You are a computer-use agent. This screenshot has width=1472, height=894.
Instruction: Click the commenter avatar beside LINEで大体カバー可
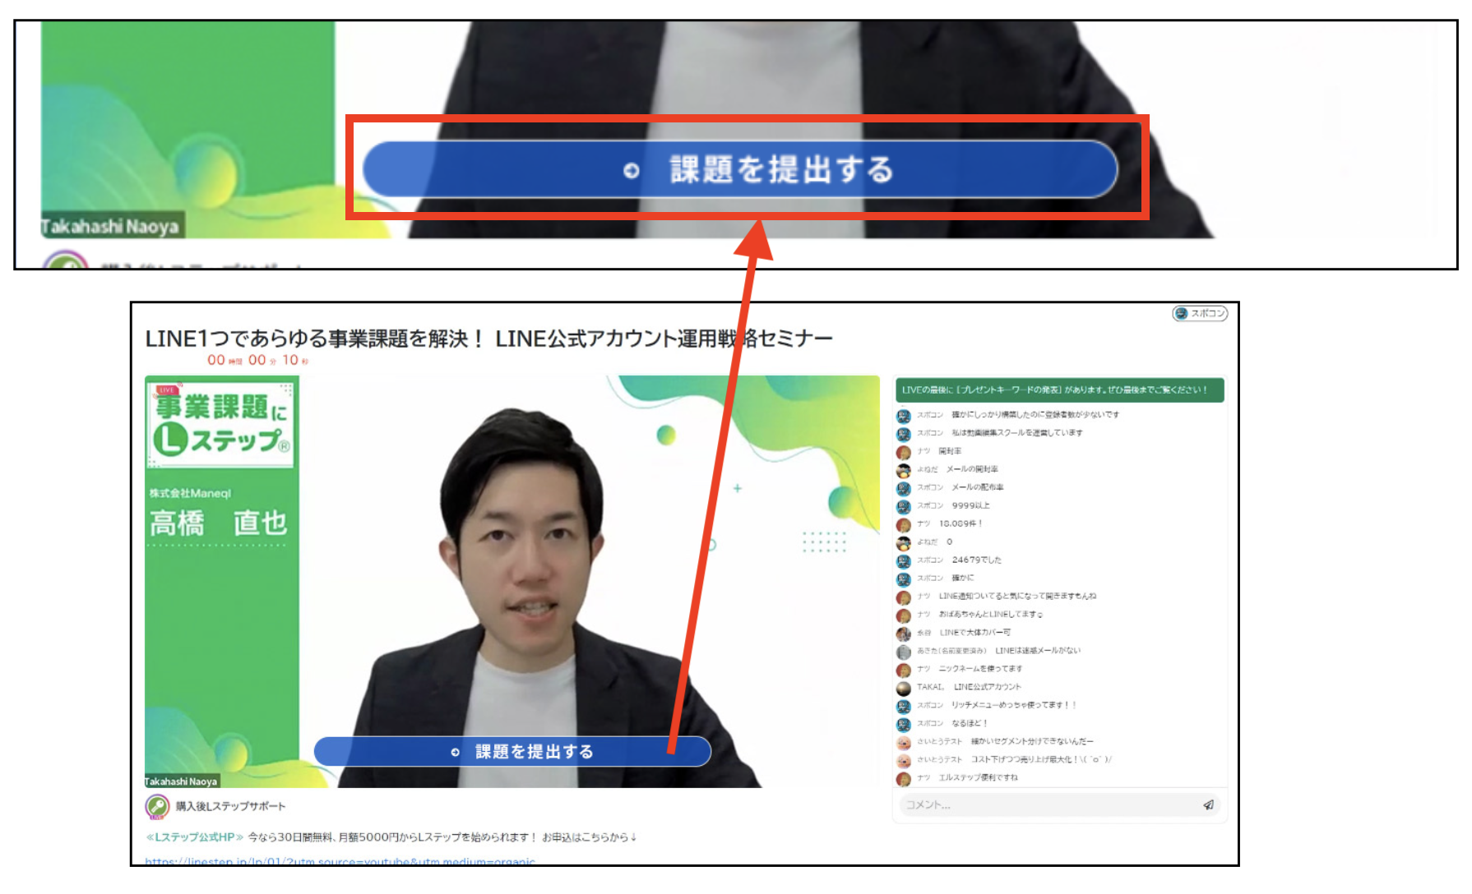pos(903,634)
